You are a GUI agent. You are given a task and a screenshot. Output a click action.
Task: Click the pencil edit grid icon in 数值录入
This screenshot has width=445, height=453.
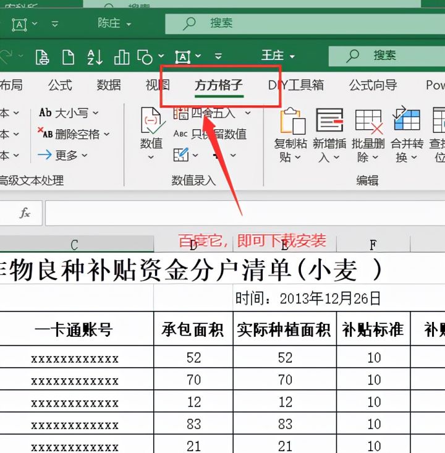tap(181, 155)
